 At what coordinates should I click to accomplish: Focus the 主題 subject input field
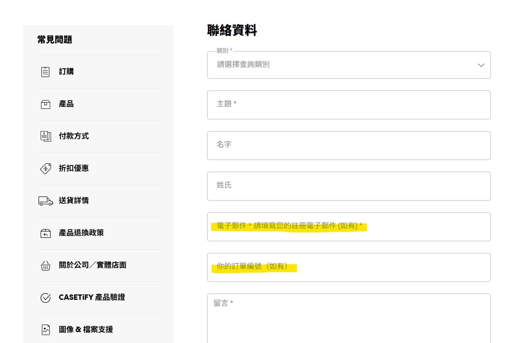[x=349, y=105]
